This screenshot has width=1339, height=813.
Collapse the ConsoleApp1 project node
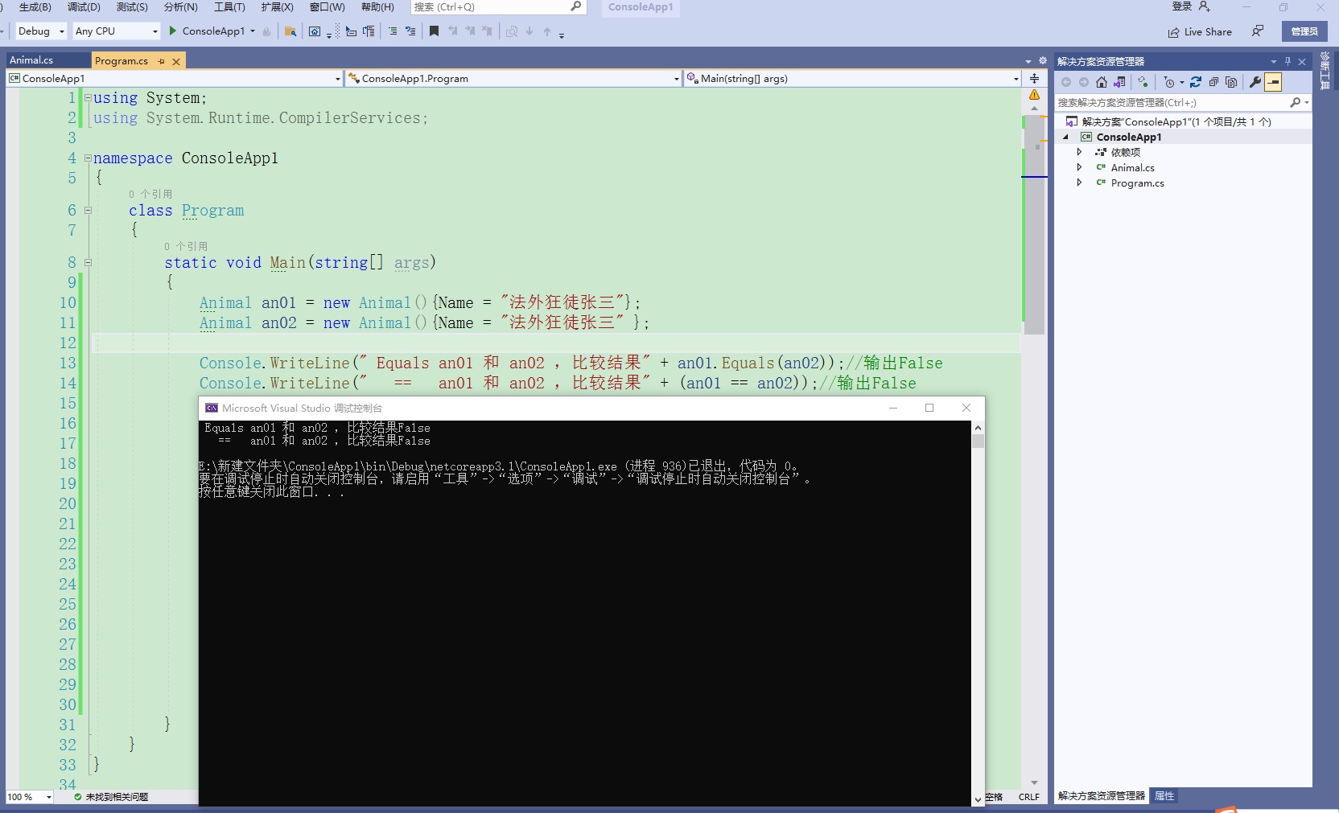pos(1065,137)
